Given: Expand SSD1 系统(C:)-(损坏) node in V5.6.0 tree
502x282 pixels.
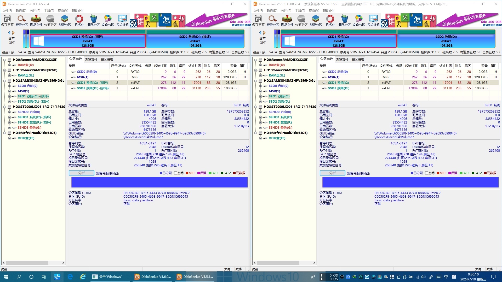Looking at the screenshot, I should 10,96.
